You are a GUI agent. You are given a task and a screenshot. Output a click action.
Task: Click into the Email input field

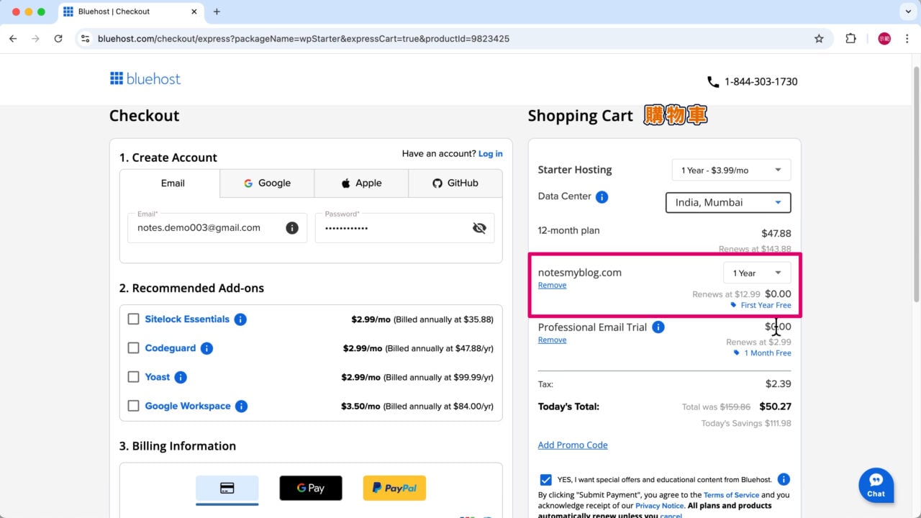[209, 228]
